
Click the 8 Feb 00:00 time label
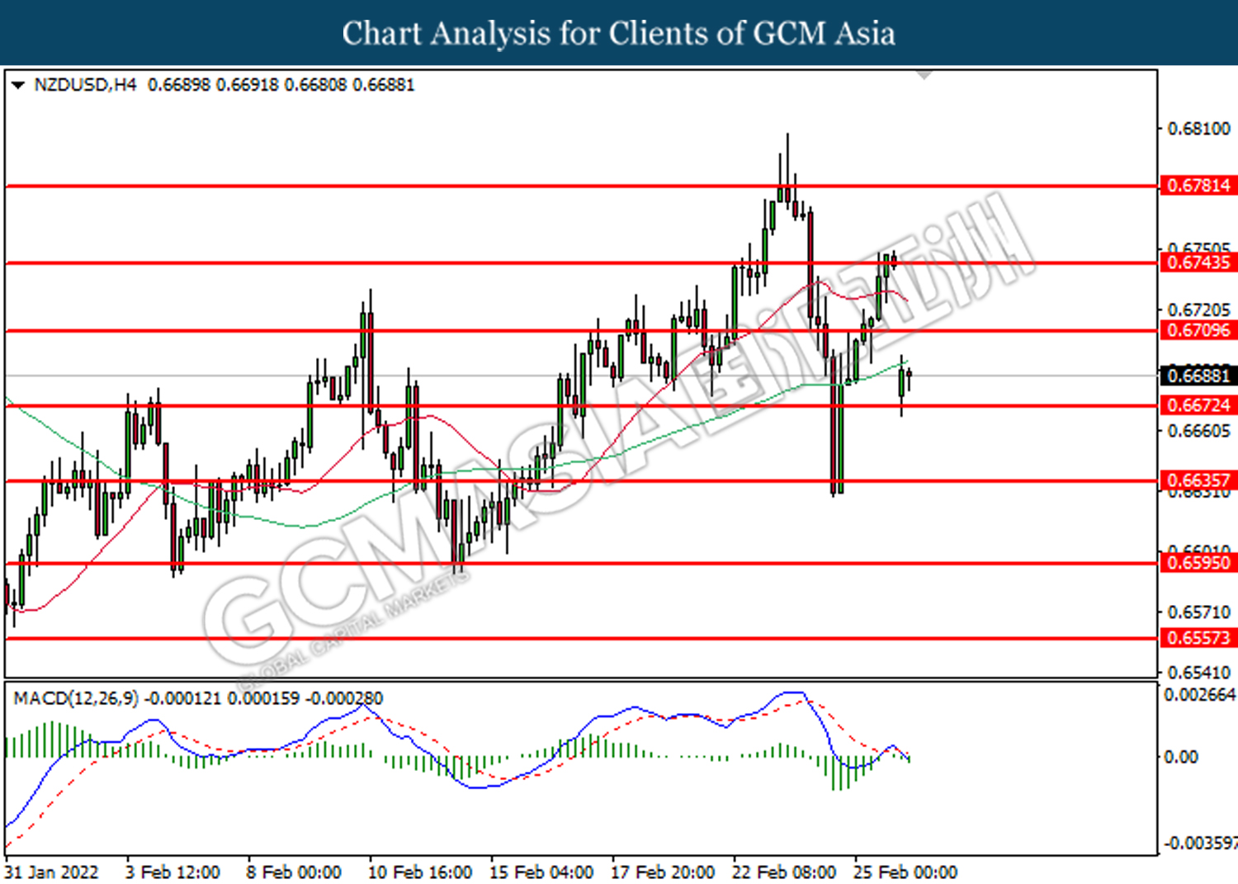pyautogui.click(x=294, y=872)
